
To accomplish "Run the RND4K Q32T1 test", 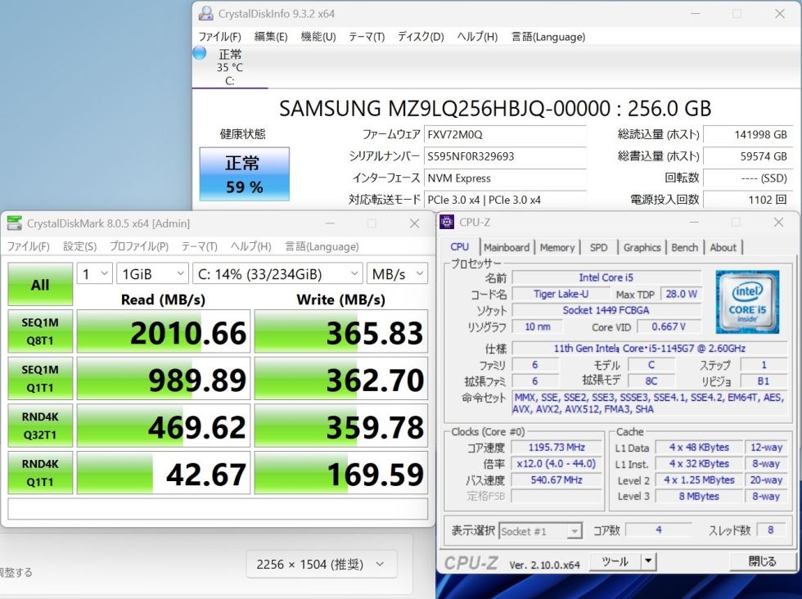I will point(40,426).
